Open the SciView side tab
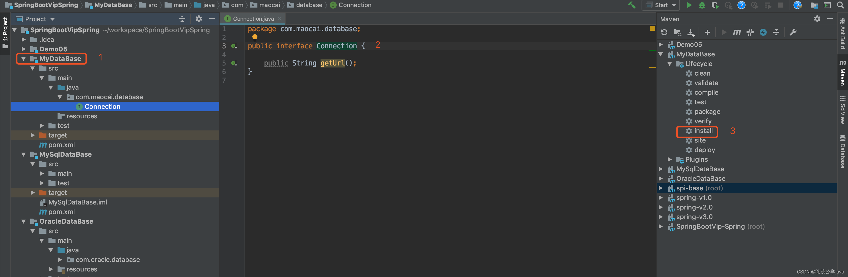Viewport: 848px width, 277px height. coord(842,110)
